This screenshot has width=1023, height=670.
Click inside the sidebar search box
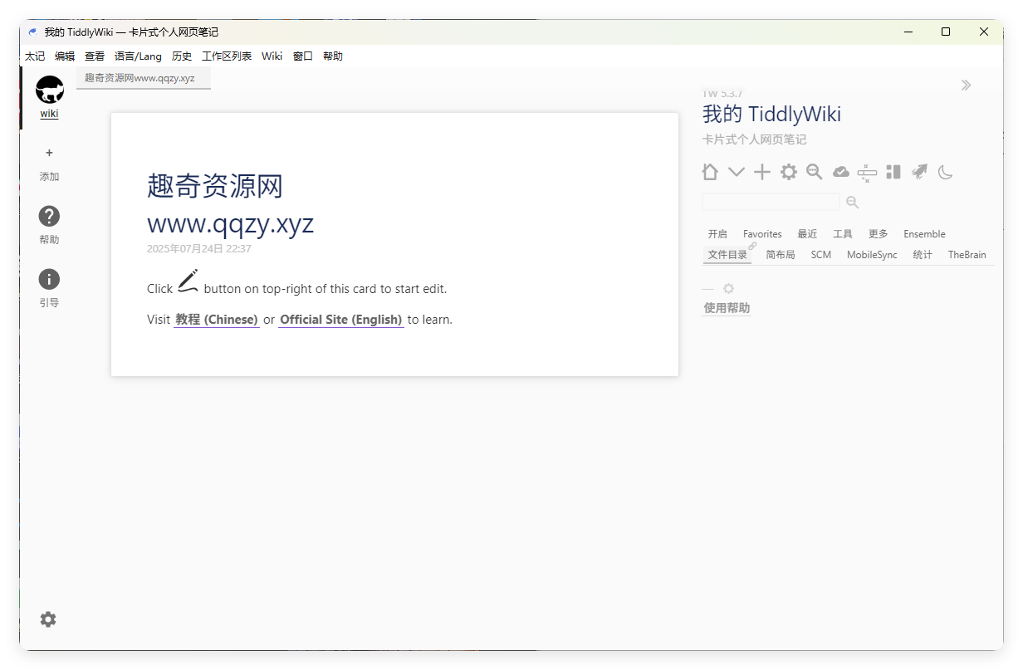[771, 201]
